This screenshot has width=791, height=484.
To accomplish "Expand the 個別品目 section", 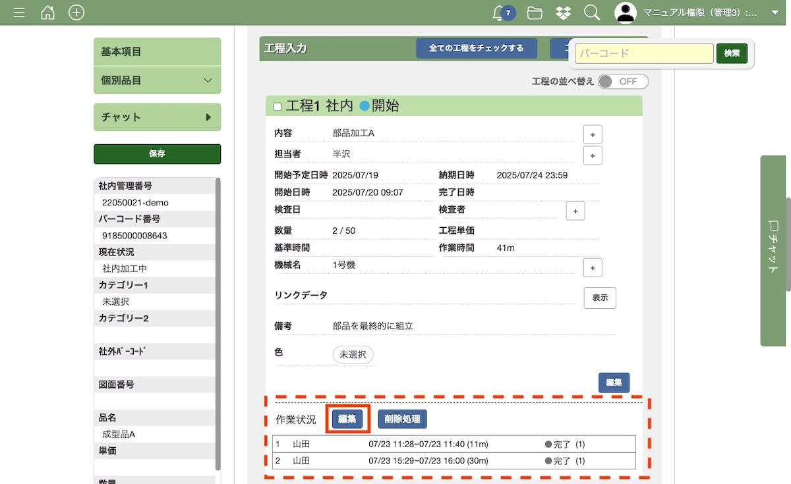I will [157, 80].
